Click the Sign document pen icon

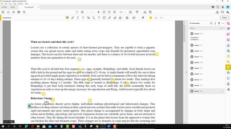pos(145,12)
